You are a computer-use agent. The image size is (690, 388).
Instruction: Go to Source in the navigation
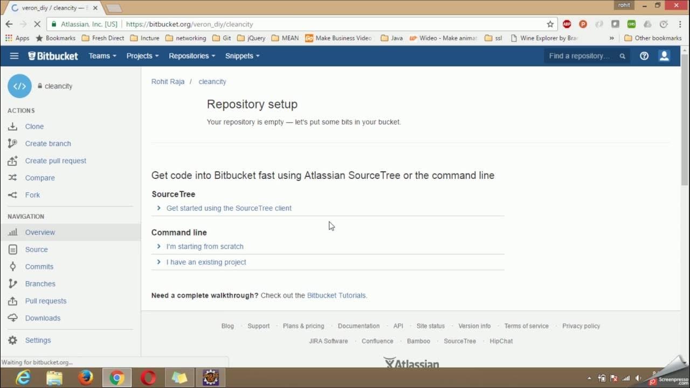pos(36,250)
